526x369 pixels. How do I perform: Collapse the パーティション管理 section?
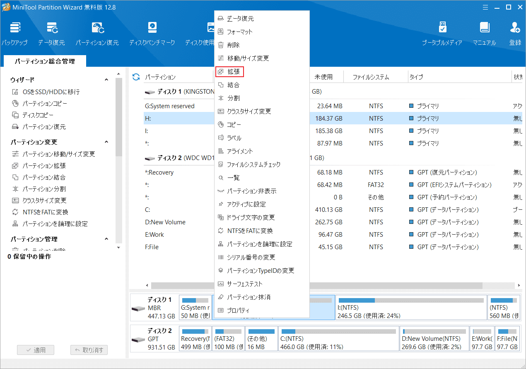point(106,239)
